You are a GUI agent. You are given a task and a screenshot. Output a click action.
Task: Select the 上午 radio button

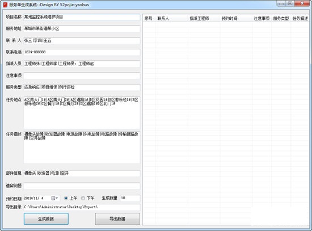pos(66,198)
